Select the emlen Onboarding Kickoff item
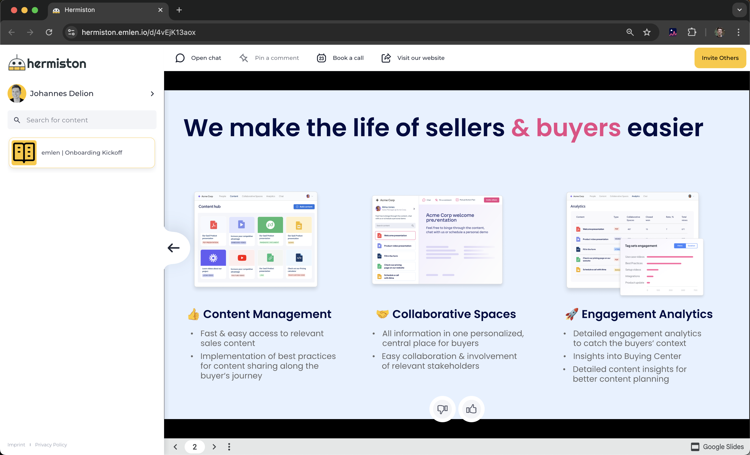This screenshot has width=750, height=455. (x=82, y=153)
